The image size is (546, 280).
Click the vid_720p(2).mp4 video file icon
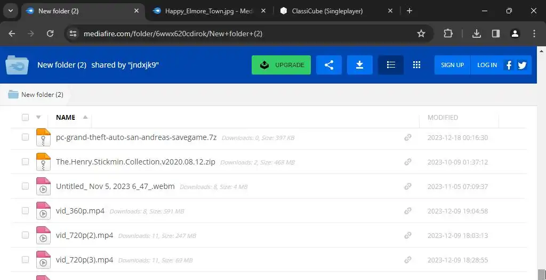click(43, 235)
